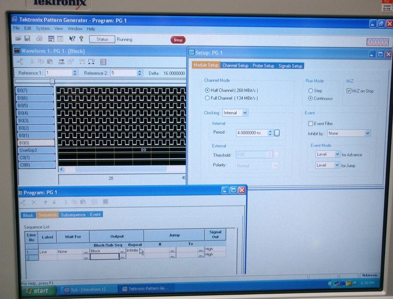393x299 pixels.
Task: Select the B0(7) signal label
Action: 35,91
